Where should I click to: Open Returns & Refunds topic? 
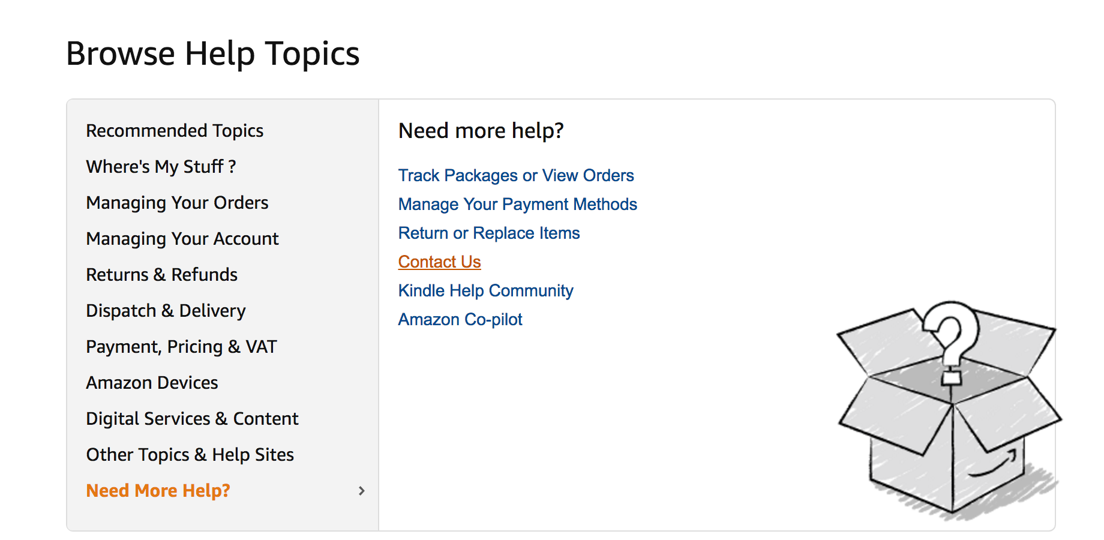[161, 275]
